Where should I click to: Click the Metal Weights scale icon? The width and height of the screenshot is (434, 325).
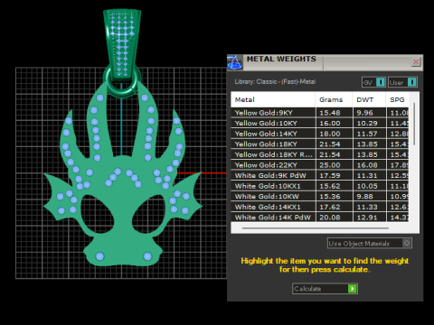click(x=235, y=62)
